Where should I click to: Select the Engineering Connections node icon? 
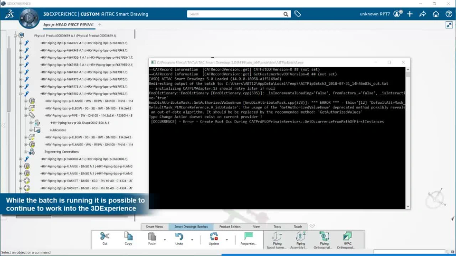pyautogui.click(x=32, y=152)
